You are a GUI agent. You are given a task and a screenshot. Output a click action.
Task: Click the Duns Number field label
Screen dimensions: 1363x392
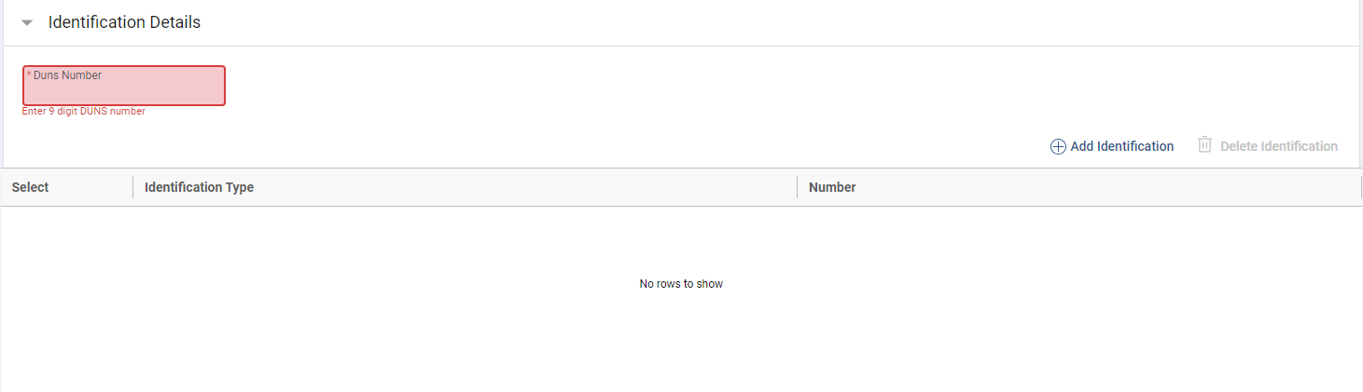pyautogui.click(x=67, y=75)
